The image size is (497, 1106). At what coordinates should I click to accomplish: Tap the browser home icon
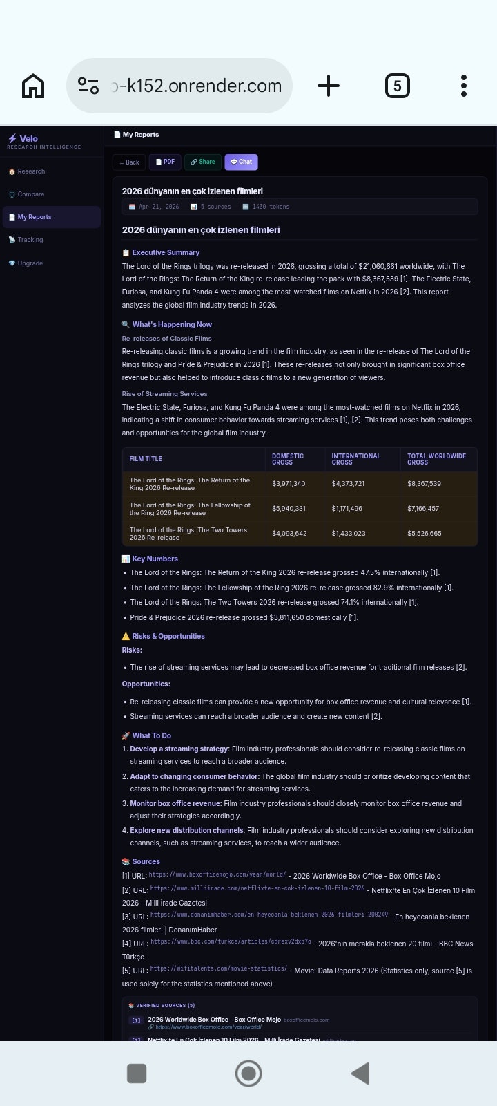pyautogui.click(x=33, y=86)
